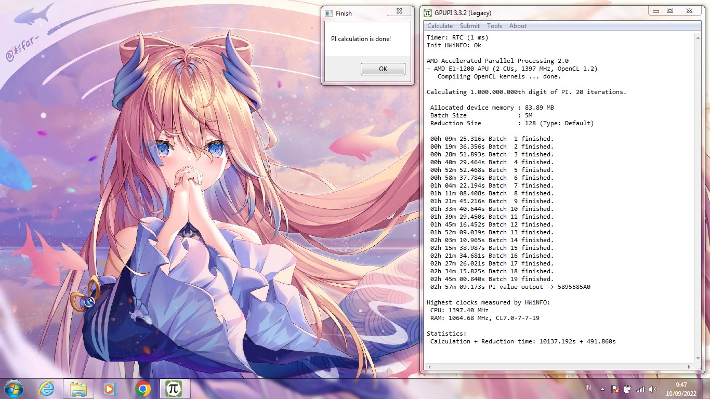Open the Calculate menu in GPUPI
The image size is (710, 399).
[440, 26]
